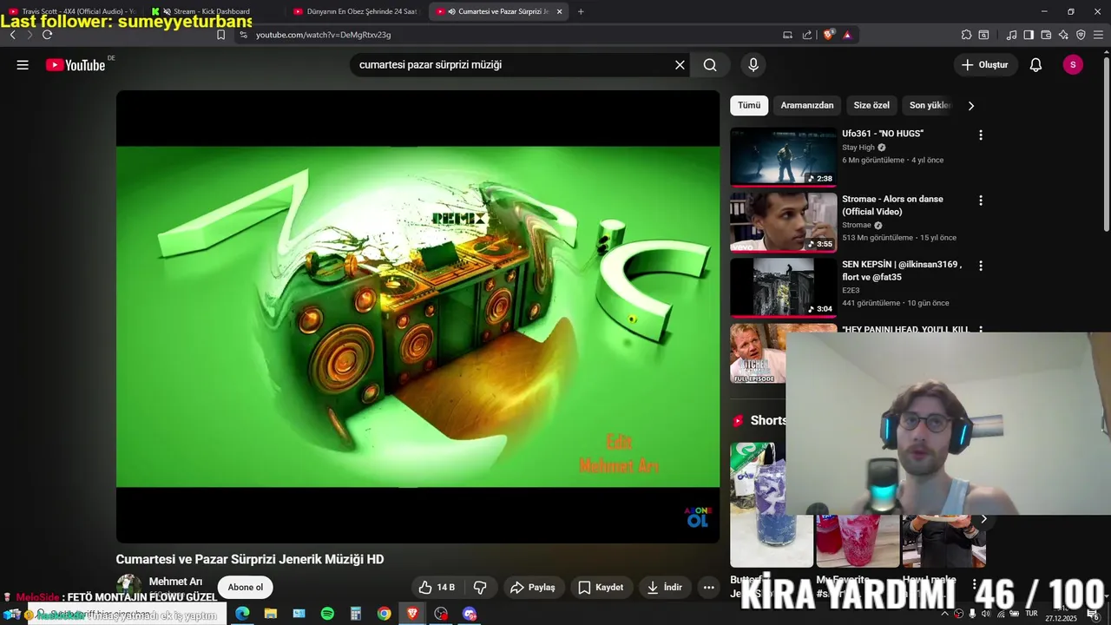
Task: Click the browser address bar URL
Action: pyautogui.click(x=323, y=35)
